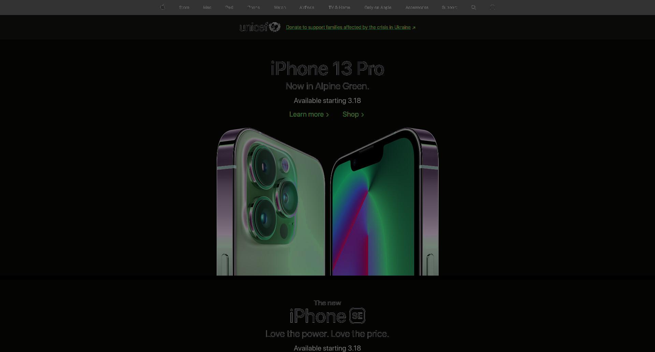This screenshot has height=352, width=655.
Task: Open the search magnifier icon
Action: tap(474, 7)
